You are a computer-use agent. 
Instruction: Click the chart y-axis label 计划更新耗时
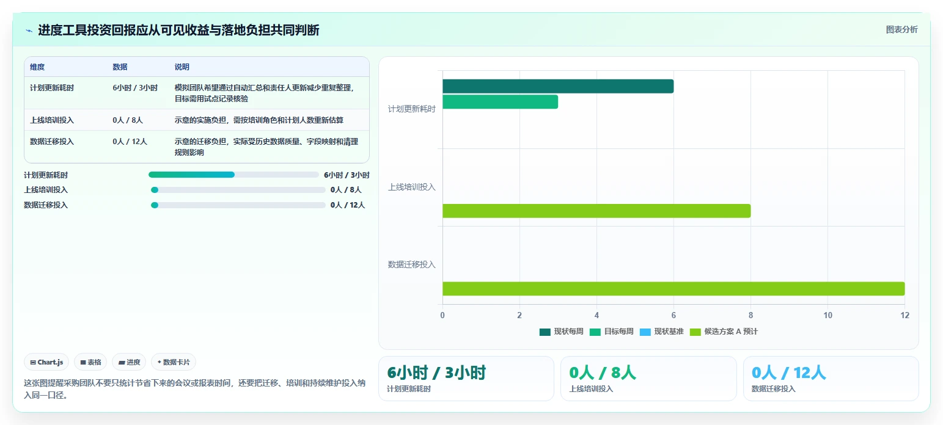(x=412, y=109)
